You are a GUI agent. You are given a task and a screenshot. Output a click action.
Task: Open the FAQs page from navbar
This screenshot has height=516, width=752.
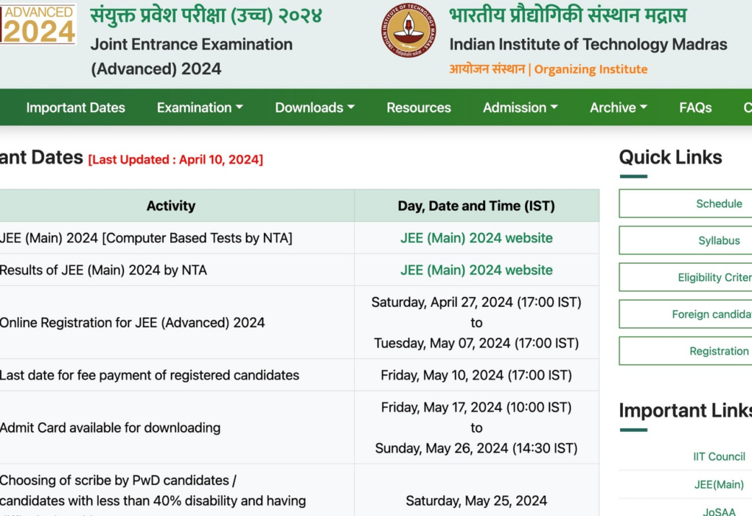point(695,108)
